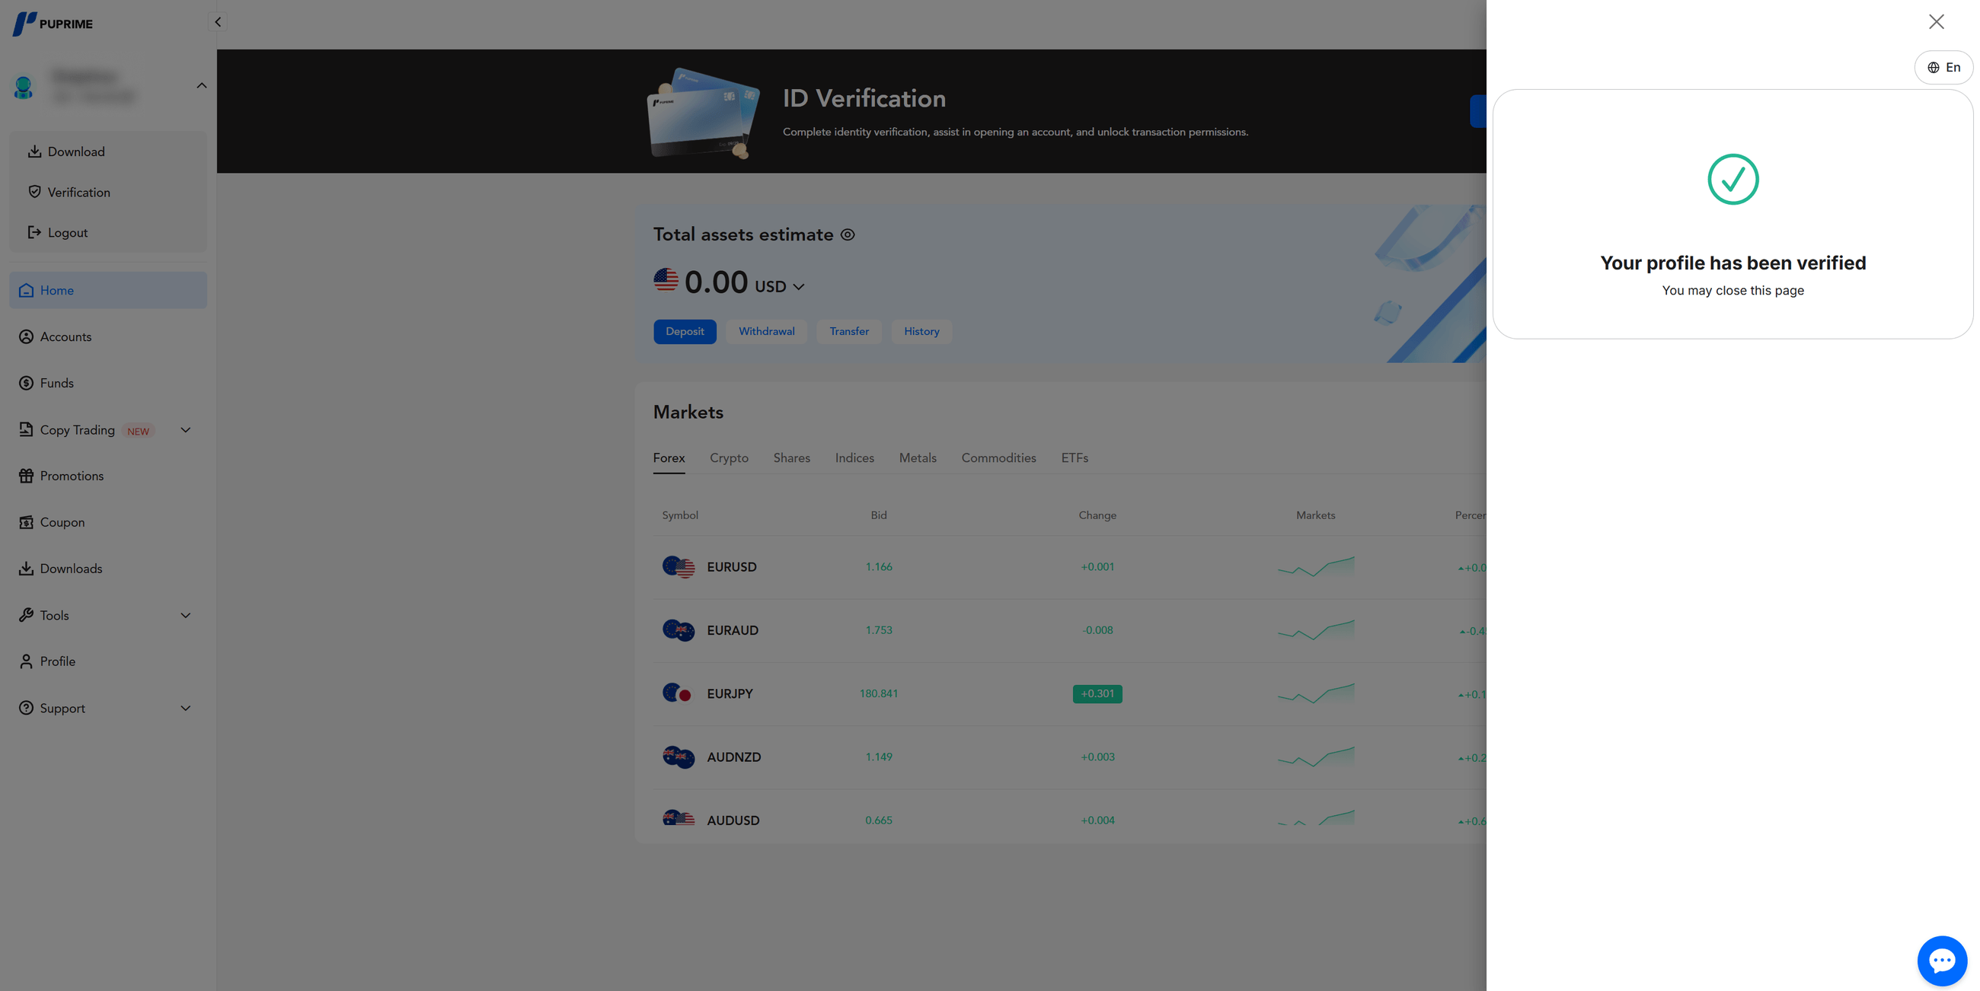
Task: Expand the Tools submenu
Action: [x=185, y=615]
